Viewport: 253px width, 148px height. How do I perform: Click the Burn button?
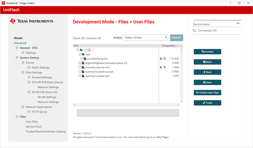coord(207,72)
